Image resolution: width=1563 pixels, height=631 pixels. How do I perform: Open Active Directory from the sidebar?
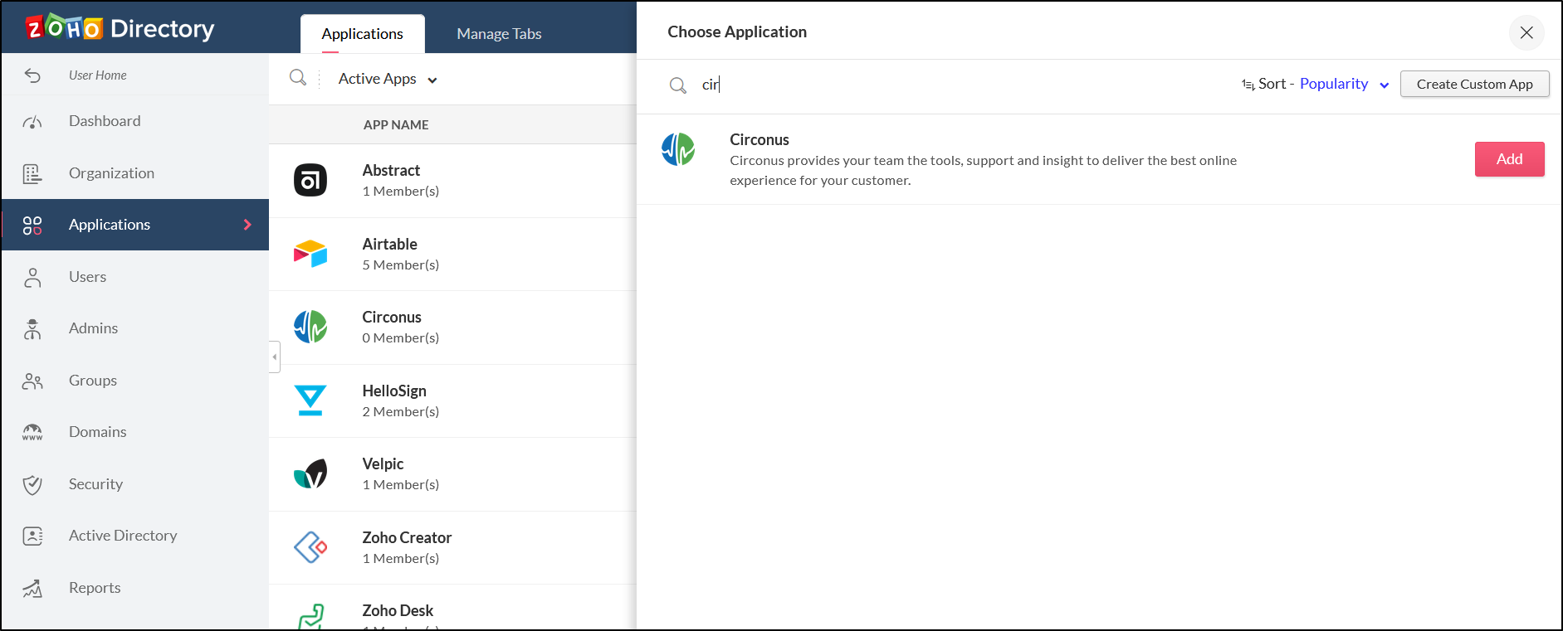click(135, 536)
